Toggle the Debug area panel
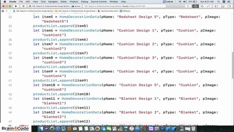 click(223, 6)
